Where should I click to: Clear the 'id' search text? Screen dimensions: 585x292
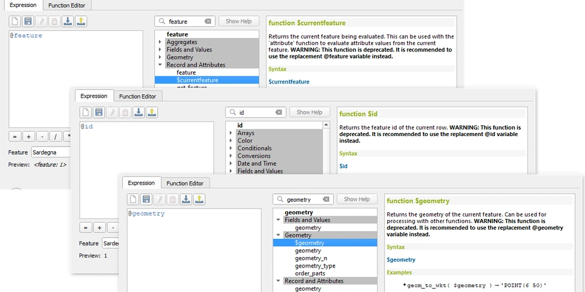pyautogui.click(x=278, y=113)
